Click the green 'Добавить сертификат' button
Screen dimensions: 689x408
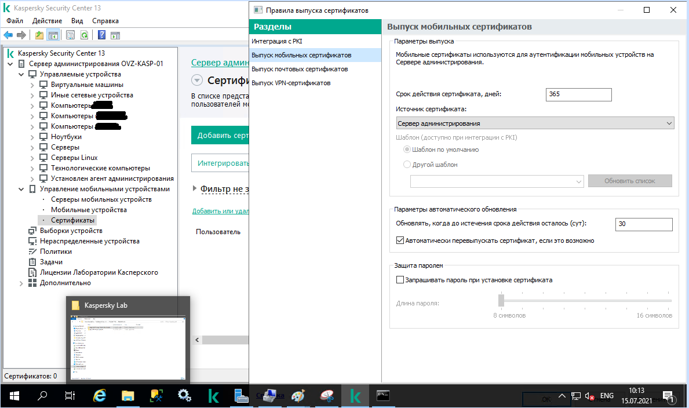pyautogui.click(x=220, y=135)
